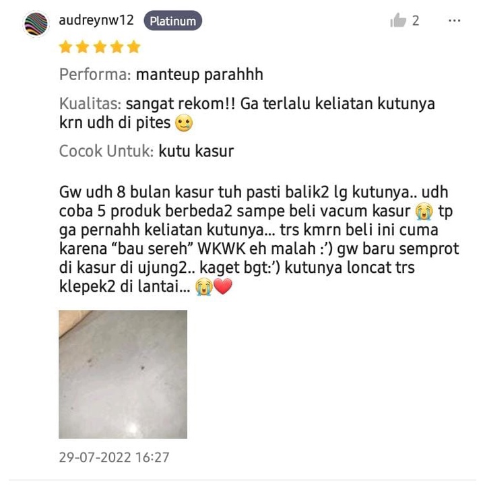Click the review date 29-07-2022 16:27
The width and height of the screenshot is (485, 485).
click(x=114, y=457)
